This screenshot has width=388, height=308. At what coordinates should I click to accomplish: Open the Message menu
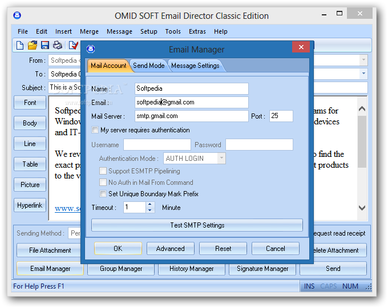click(x=119, y=32)
